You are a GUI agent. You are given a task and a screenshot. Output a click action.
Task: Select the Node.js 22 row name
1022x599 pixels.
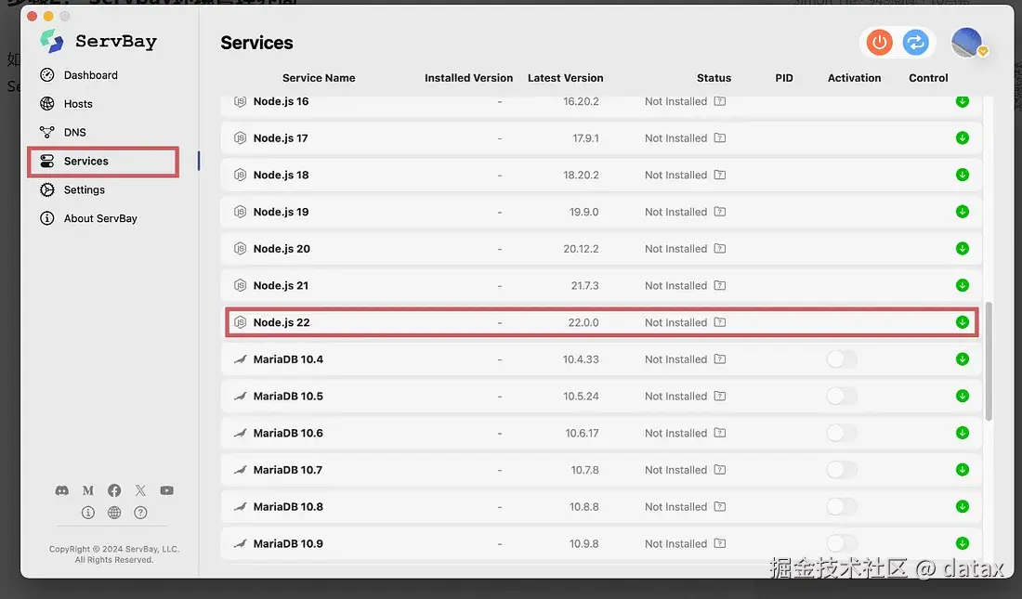(x=282, y=322)
